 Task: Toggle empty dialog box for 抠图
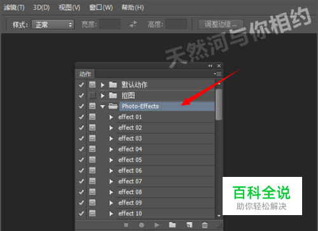(x=92, y=95)
